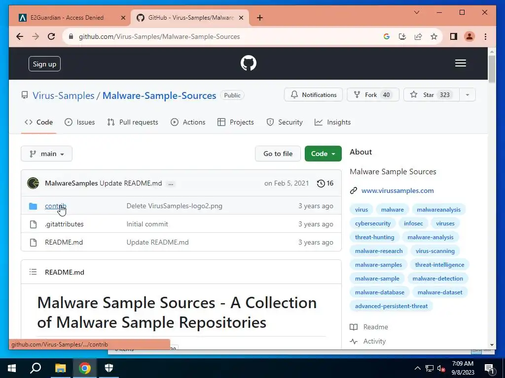Click the address bar URL

point(159,36)
